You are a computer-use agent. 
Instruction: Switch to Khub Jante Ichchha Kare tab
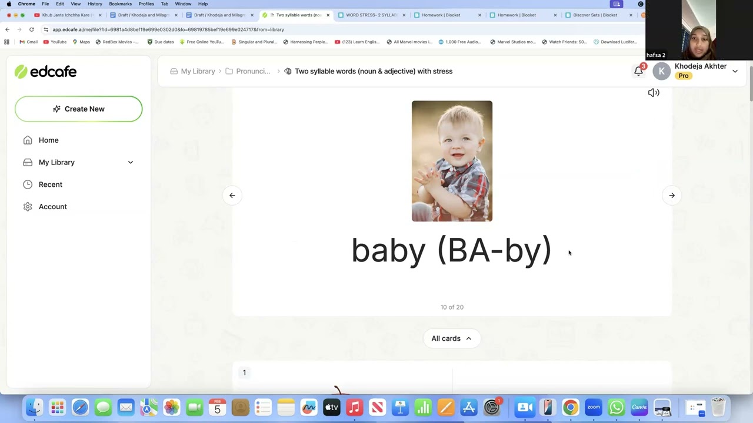click(x=68, y=15)
